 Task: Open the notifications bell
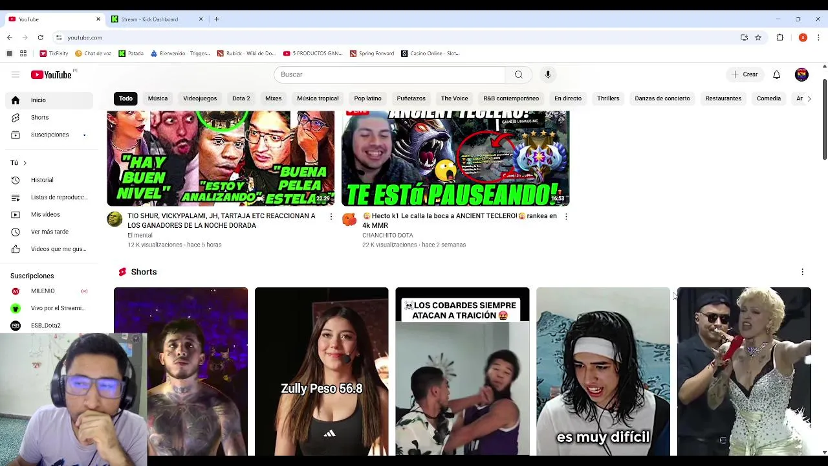pyautogui.click(x=776, y=74)
